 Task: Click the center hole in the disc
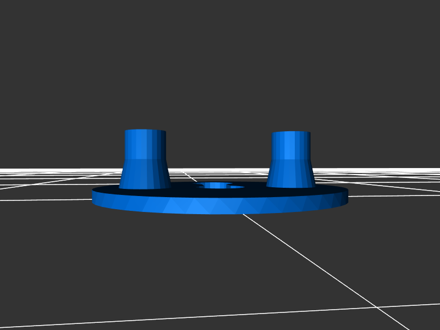[221, 186]
